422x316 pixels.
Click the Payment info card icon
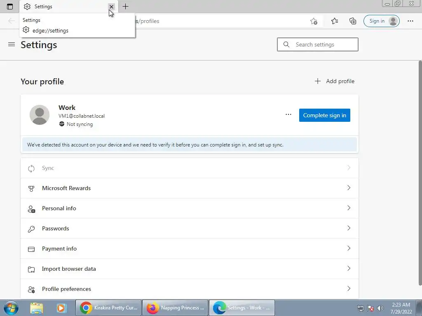point(31,249)
